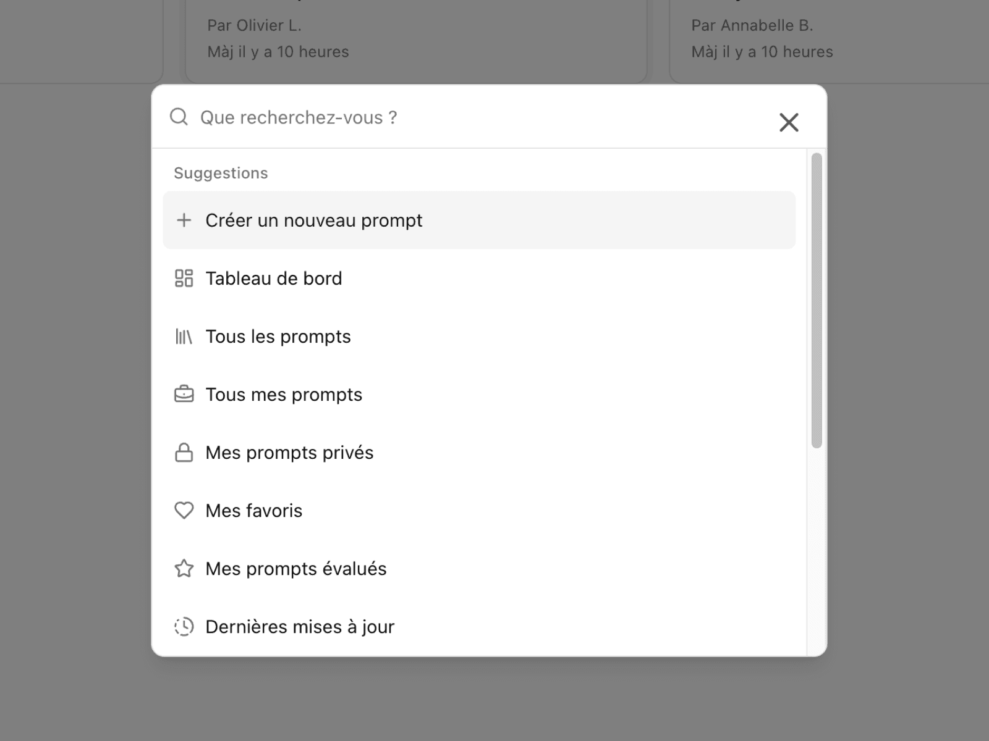
Task: Open Créer un nouveau prompt
Action: tap(313, 220)
